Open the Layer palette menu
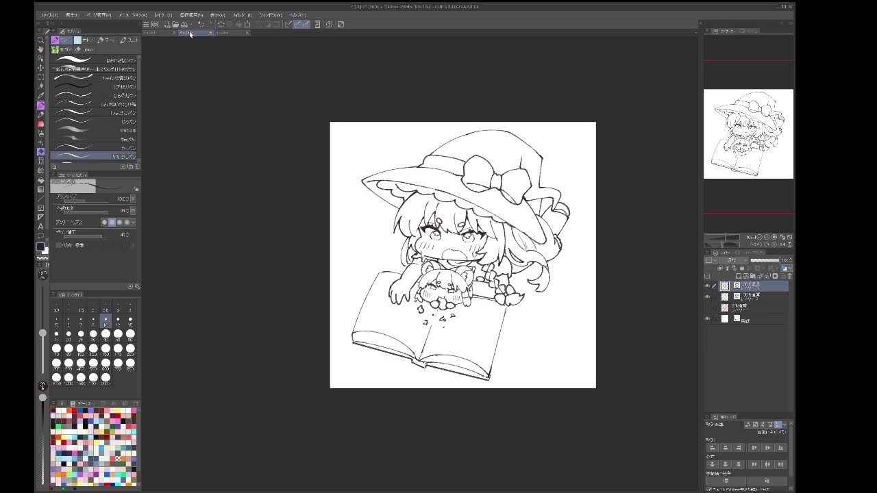This screenshot has width=877, height=493. pyautogui.click(x=707, y=253)
